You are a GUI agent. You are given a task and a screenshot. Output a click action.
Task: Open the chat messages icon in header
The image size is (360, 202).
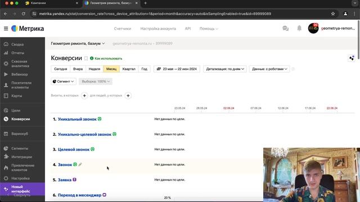click(x=285, y=29)
